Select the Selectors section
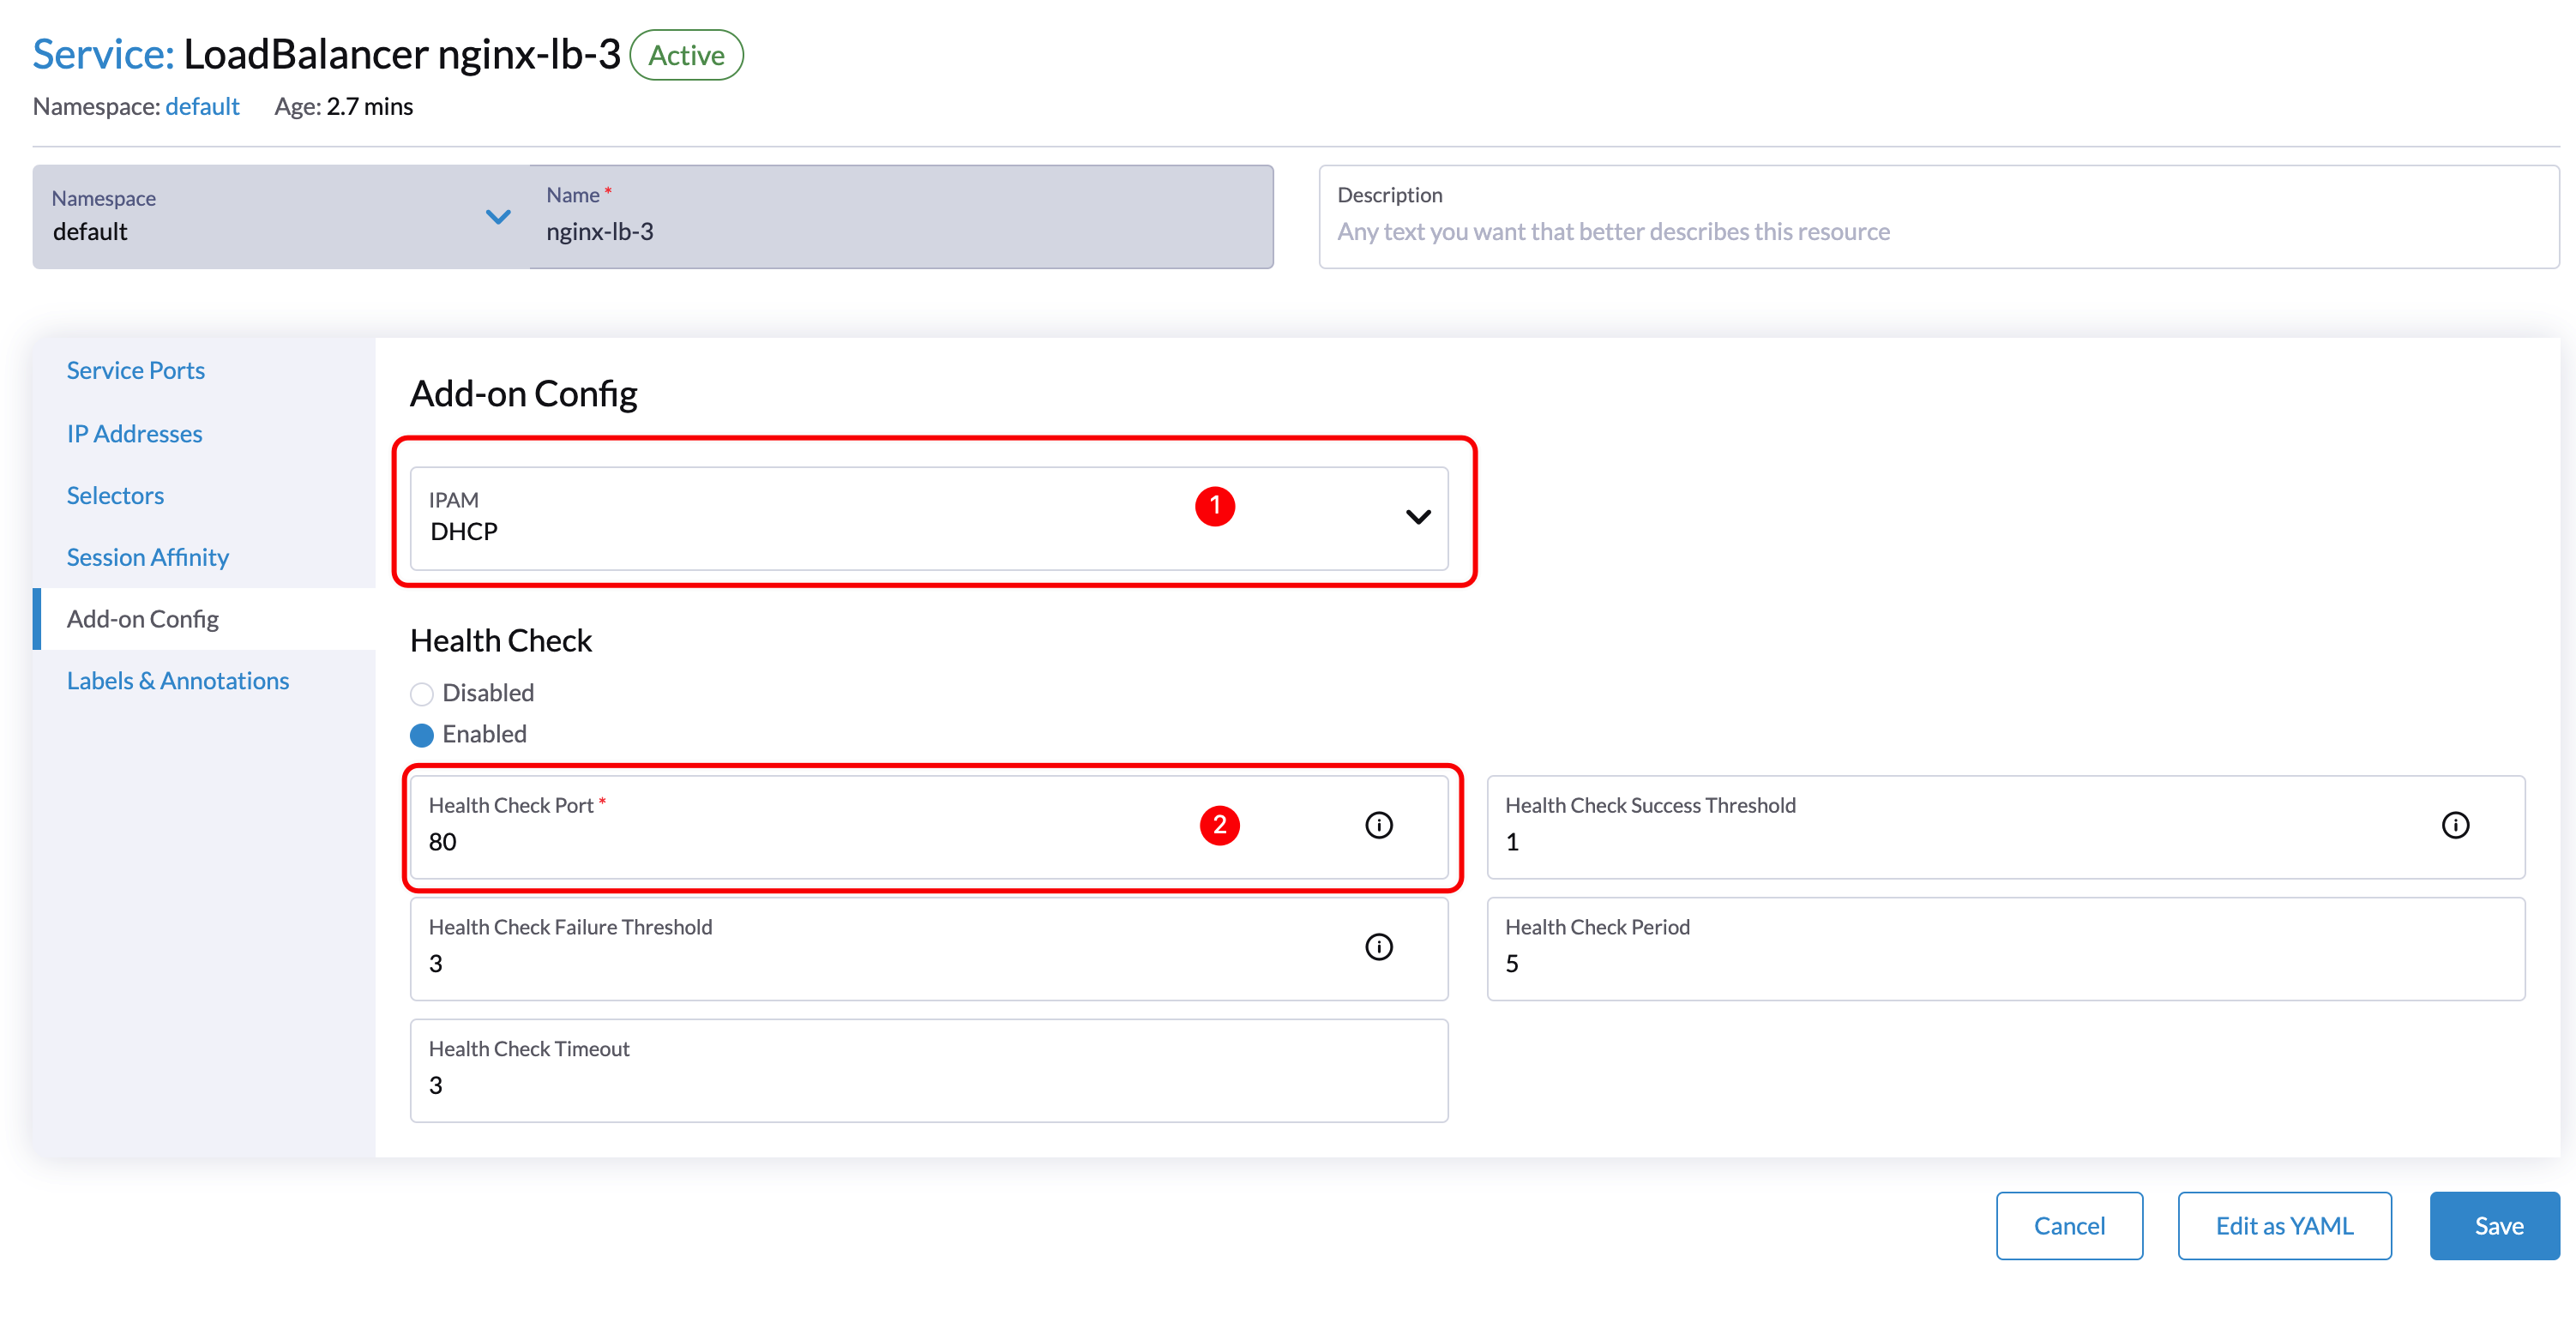Image resolution: width=2576 pixels, height=1322 pixels. tap(114, 494)
